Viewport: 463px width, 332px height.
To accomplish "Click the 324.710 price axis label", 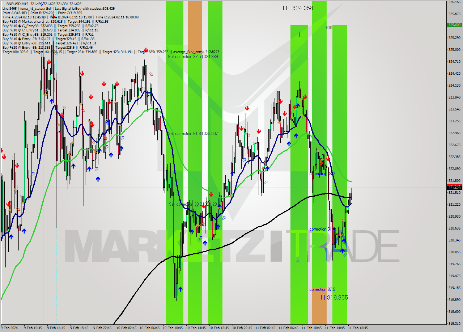I will [x=454, y=61].
